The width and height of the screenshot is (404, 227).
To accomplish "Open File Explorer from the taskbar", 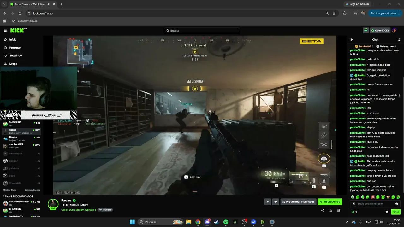I will [x=188, y=222].
